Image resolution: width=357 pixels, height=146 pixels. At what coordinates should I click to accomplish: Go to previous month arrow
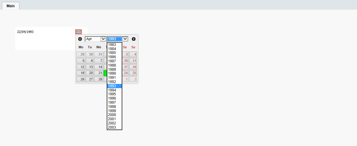[80, 39]
